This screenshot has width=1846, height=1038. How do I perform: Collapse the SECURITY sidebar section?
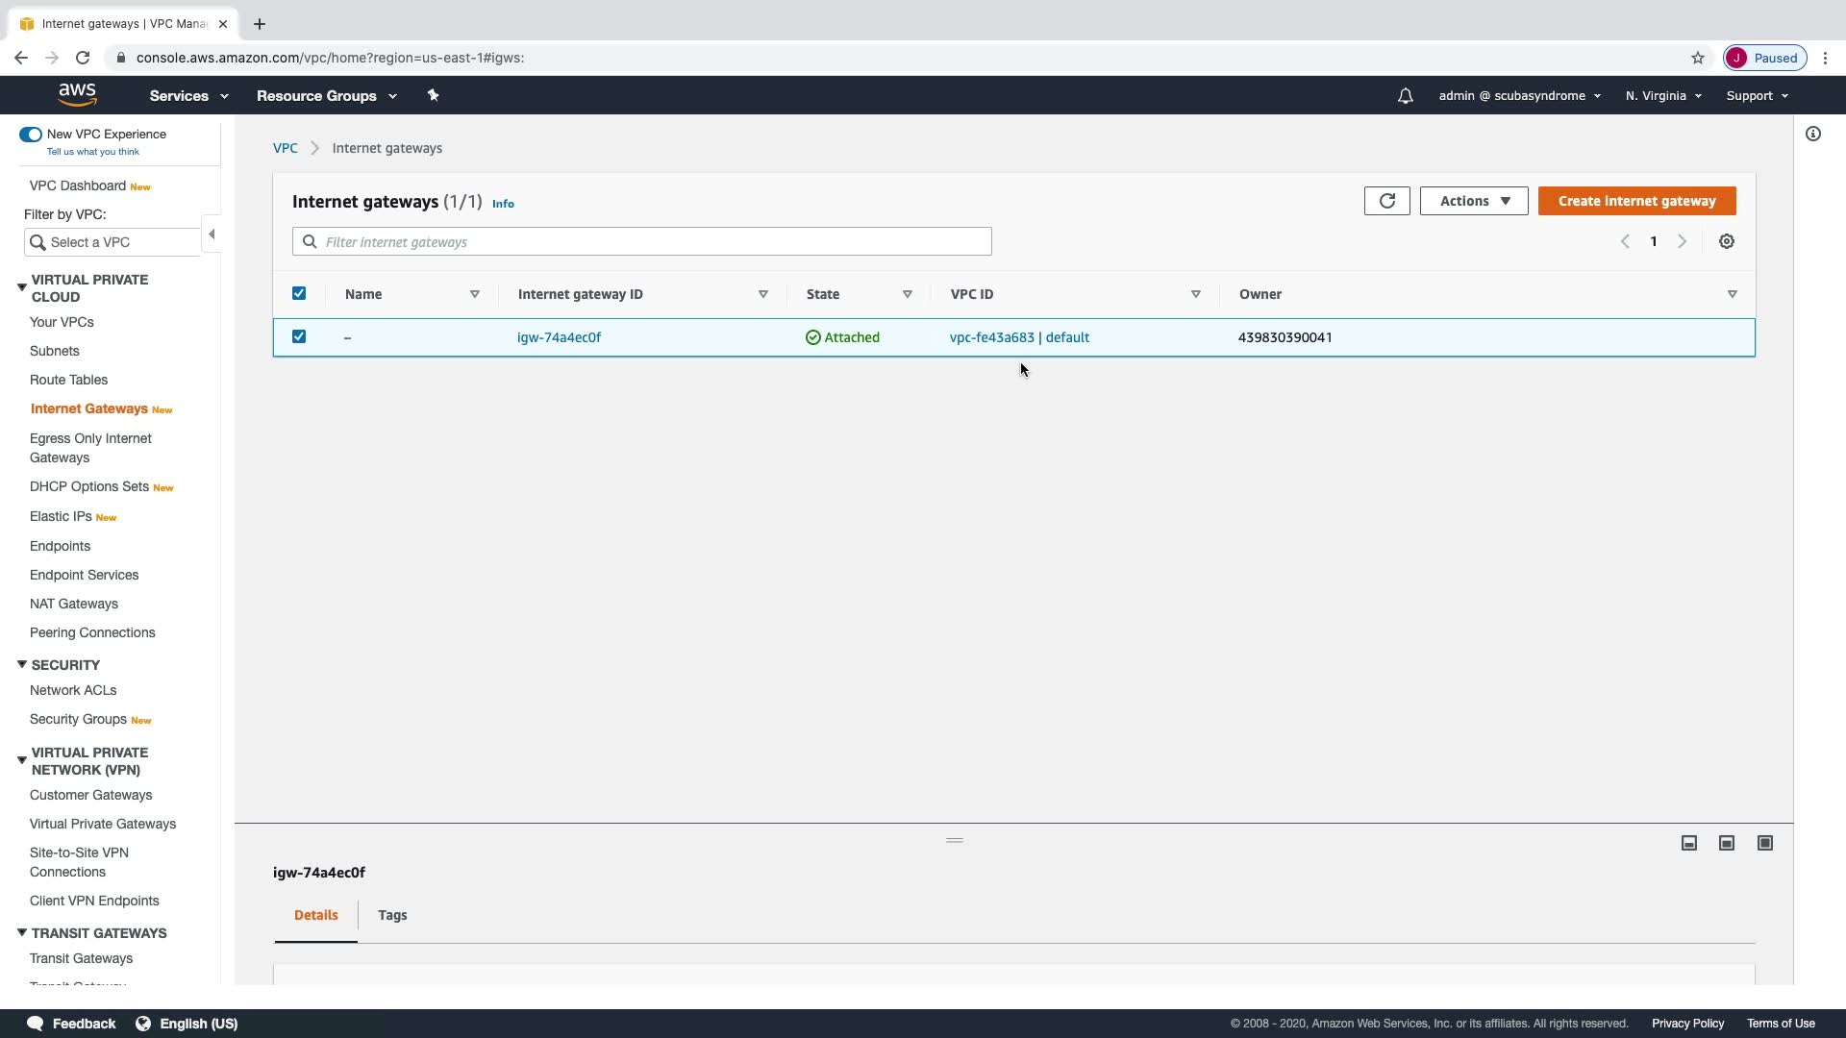[22, 665]
